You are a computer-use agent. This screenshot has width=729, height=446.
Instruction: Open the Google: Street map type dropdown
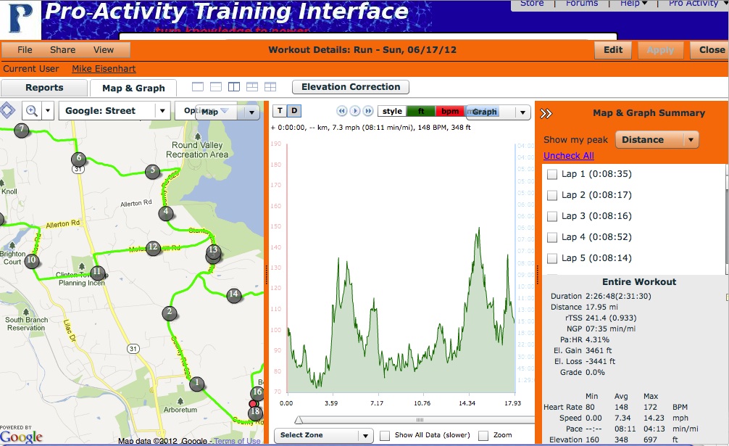point(114,111)
